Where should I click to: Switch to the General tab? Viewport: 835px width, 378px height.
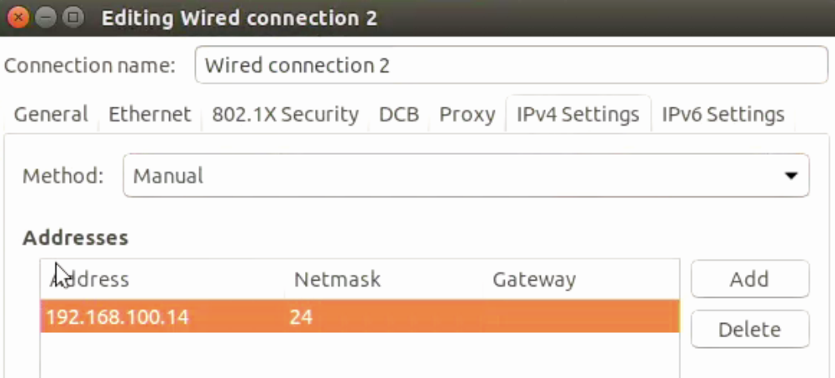pyautogui.click(x=51, y=114)
